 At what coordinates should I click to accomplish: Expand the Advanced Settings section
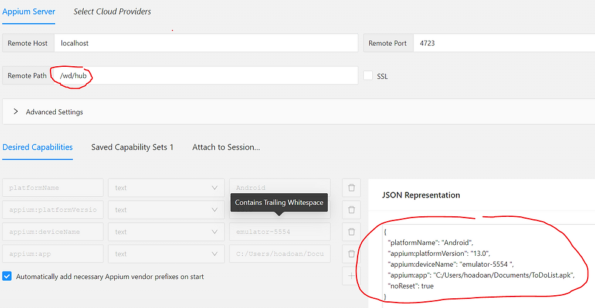[x=299, y=112]
